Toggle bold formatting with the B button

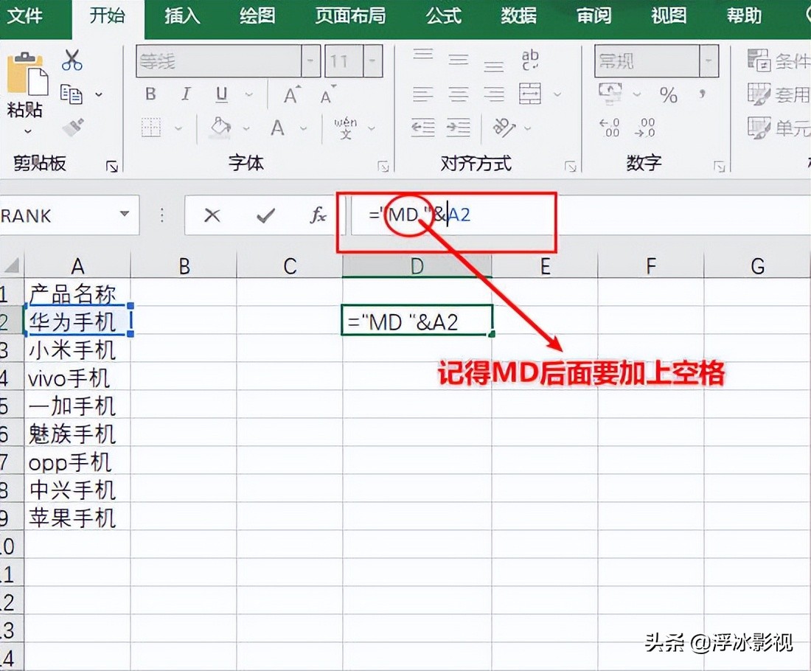(x=150, y=94)
